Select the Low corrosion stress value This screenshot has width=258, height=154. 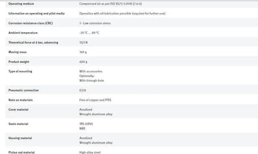click(x=95, y=23)
